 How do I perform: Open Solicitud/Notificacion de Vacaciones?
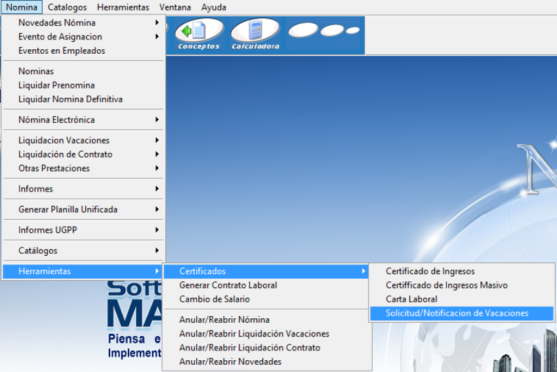coord(462,313)
